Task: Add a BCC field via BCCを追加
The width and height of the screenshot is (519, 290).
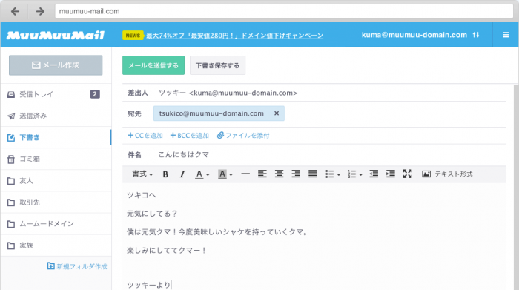Action: click(x=189, y=136)
